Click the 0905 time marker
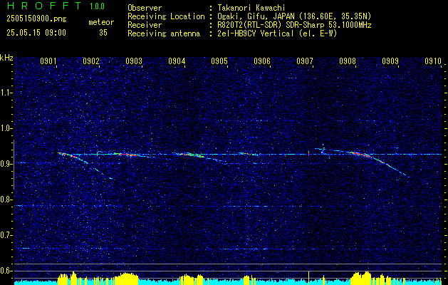Viewport: 448px width, 285px height. tap(219, 61)
